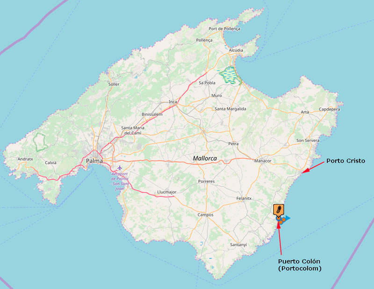Select the Palma city label
Screen dimensions: 374x289
pos(94,161)
